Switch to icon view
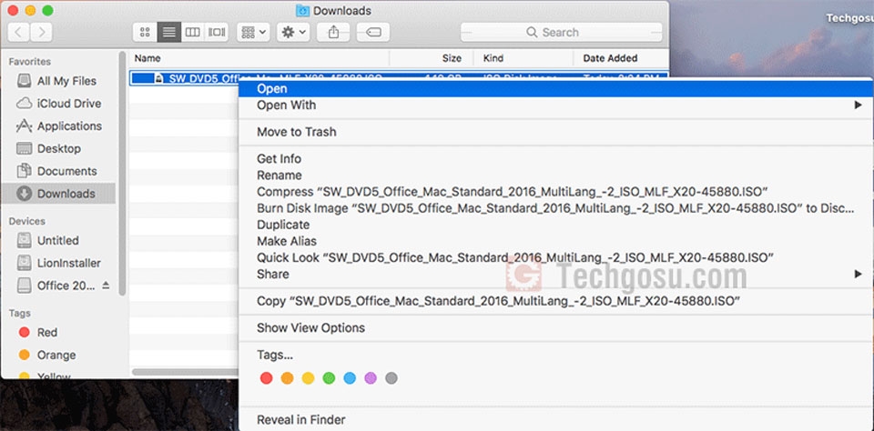 (145, 32)
